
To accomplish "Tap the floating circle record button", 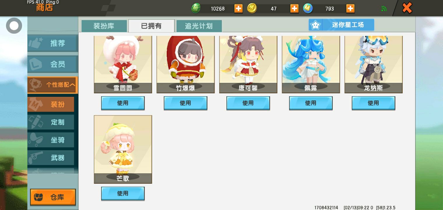I will (x=14, y=26).
